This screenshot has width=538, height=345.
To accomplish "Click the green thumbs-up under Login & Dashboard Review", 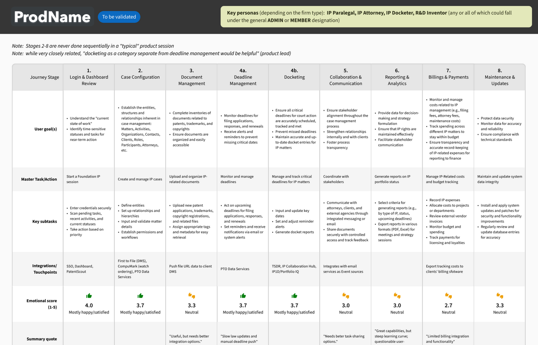I will pos(89,295).
